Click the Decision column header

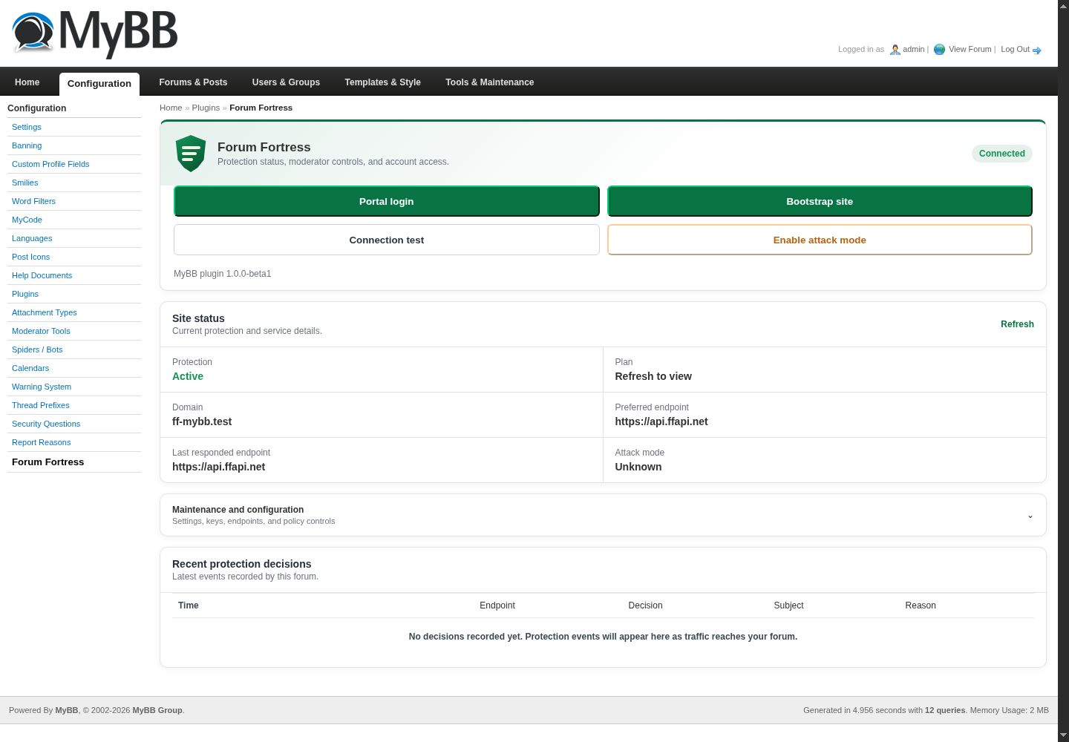(x=645, y=605)
